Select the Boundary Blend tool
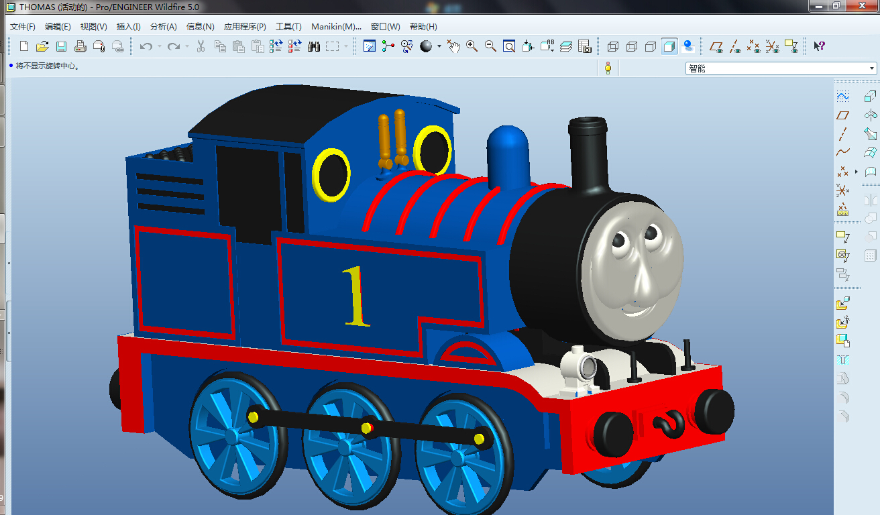 [870, 152]
